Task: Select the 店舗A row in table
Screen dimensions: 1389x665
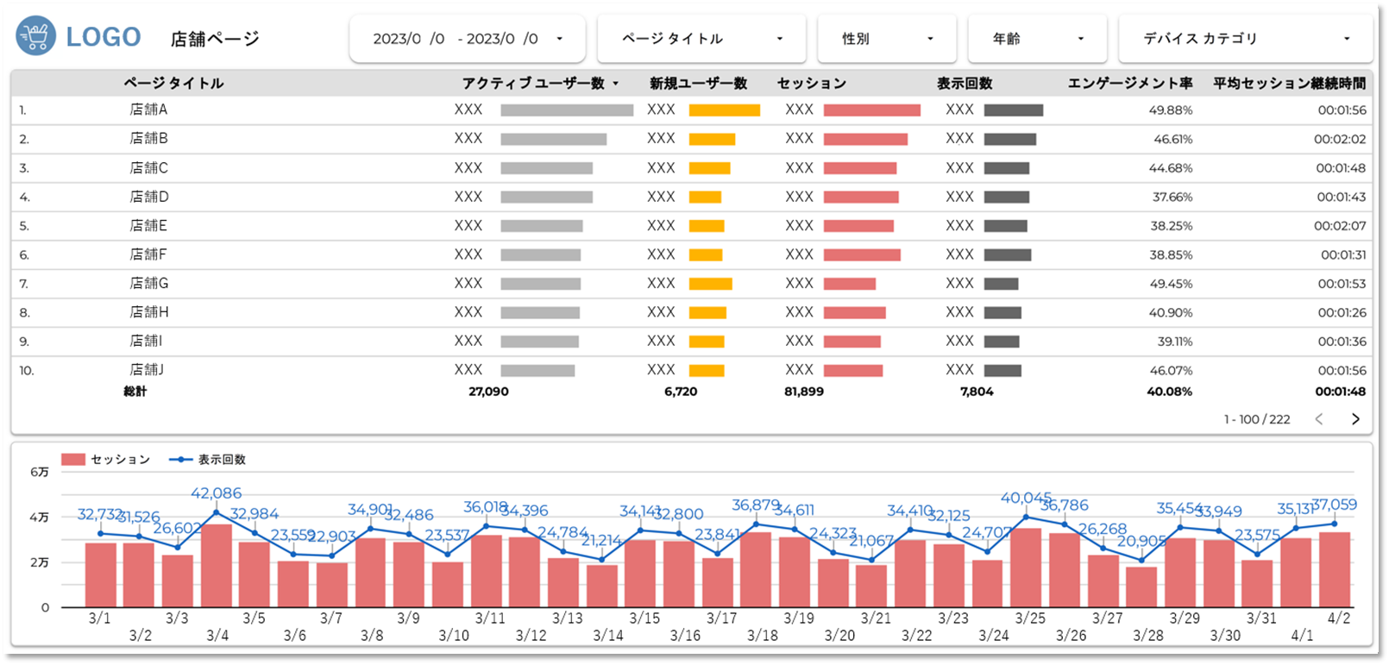Action: tap(148, 110)
